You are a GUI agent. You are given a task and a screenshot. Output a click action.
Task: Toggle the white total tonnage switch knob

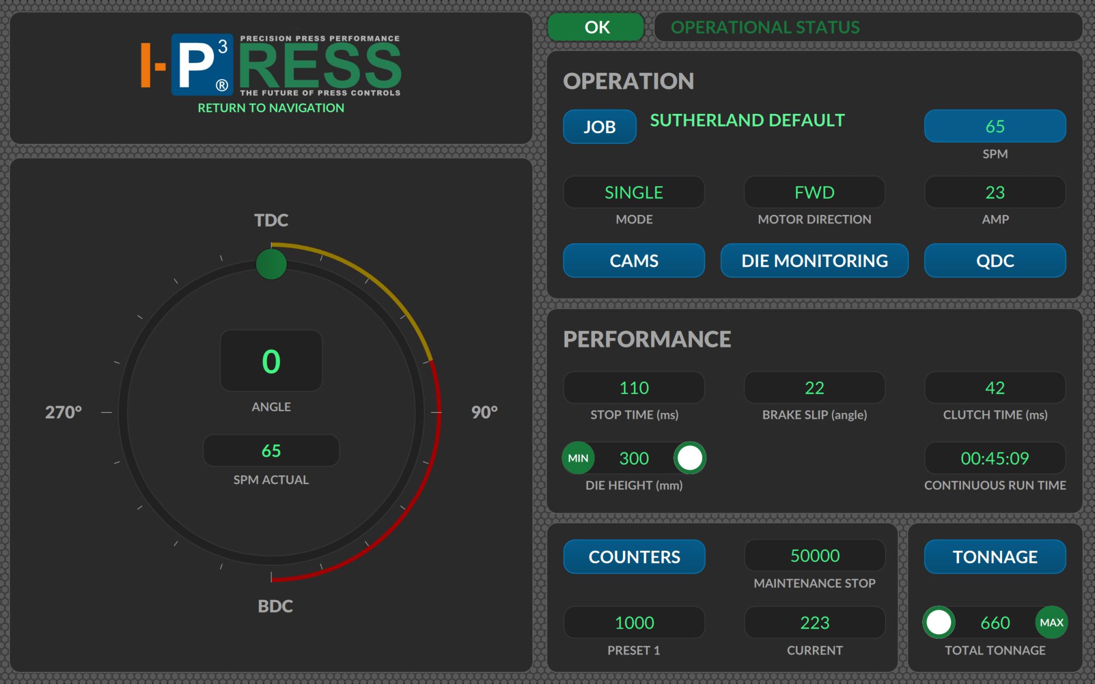939,622
